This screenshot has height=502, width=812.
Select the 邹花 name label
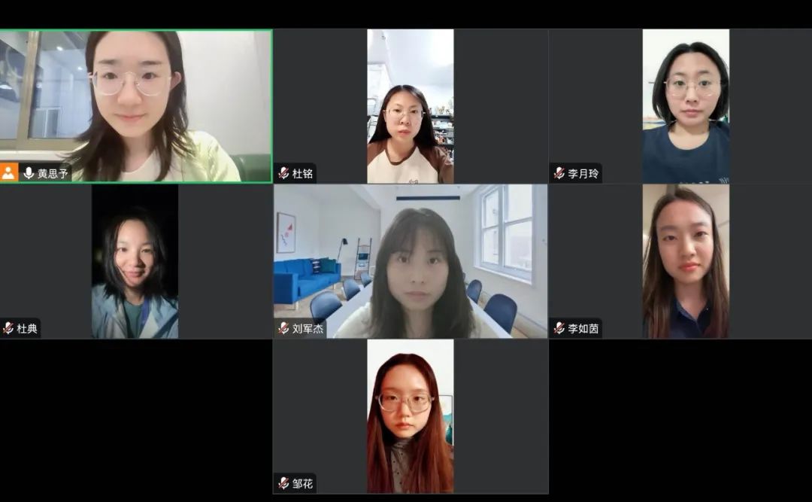[x=302, y=484]
